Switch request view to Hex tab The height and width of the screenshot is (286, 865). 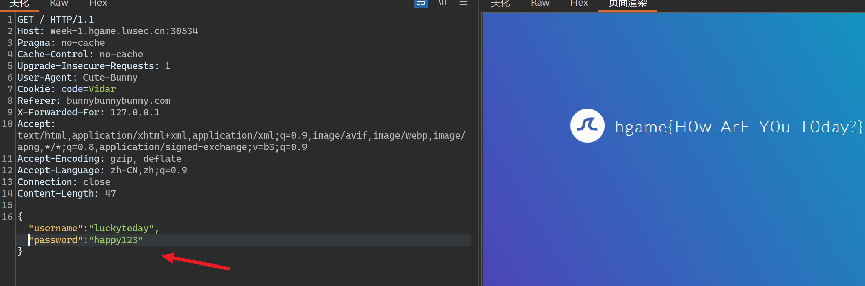(x=98, y=3)
